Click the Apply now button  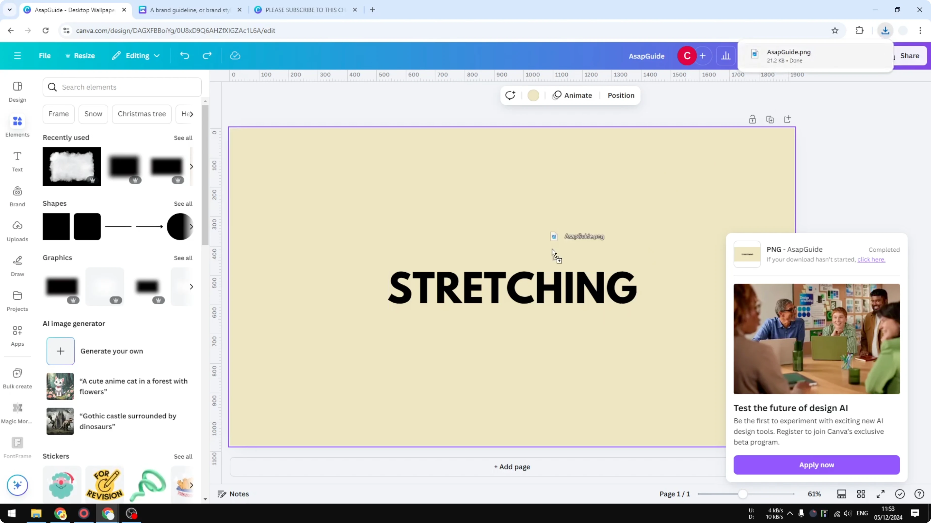point(816,465)
